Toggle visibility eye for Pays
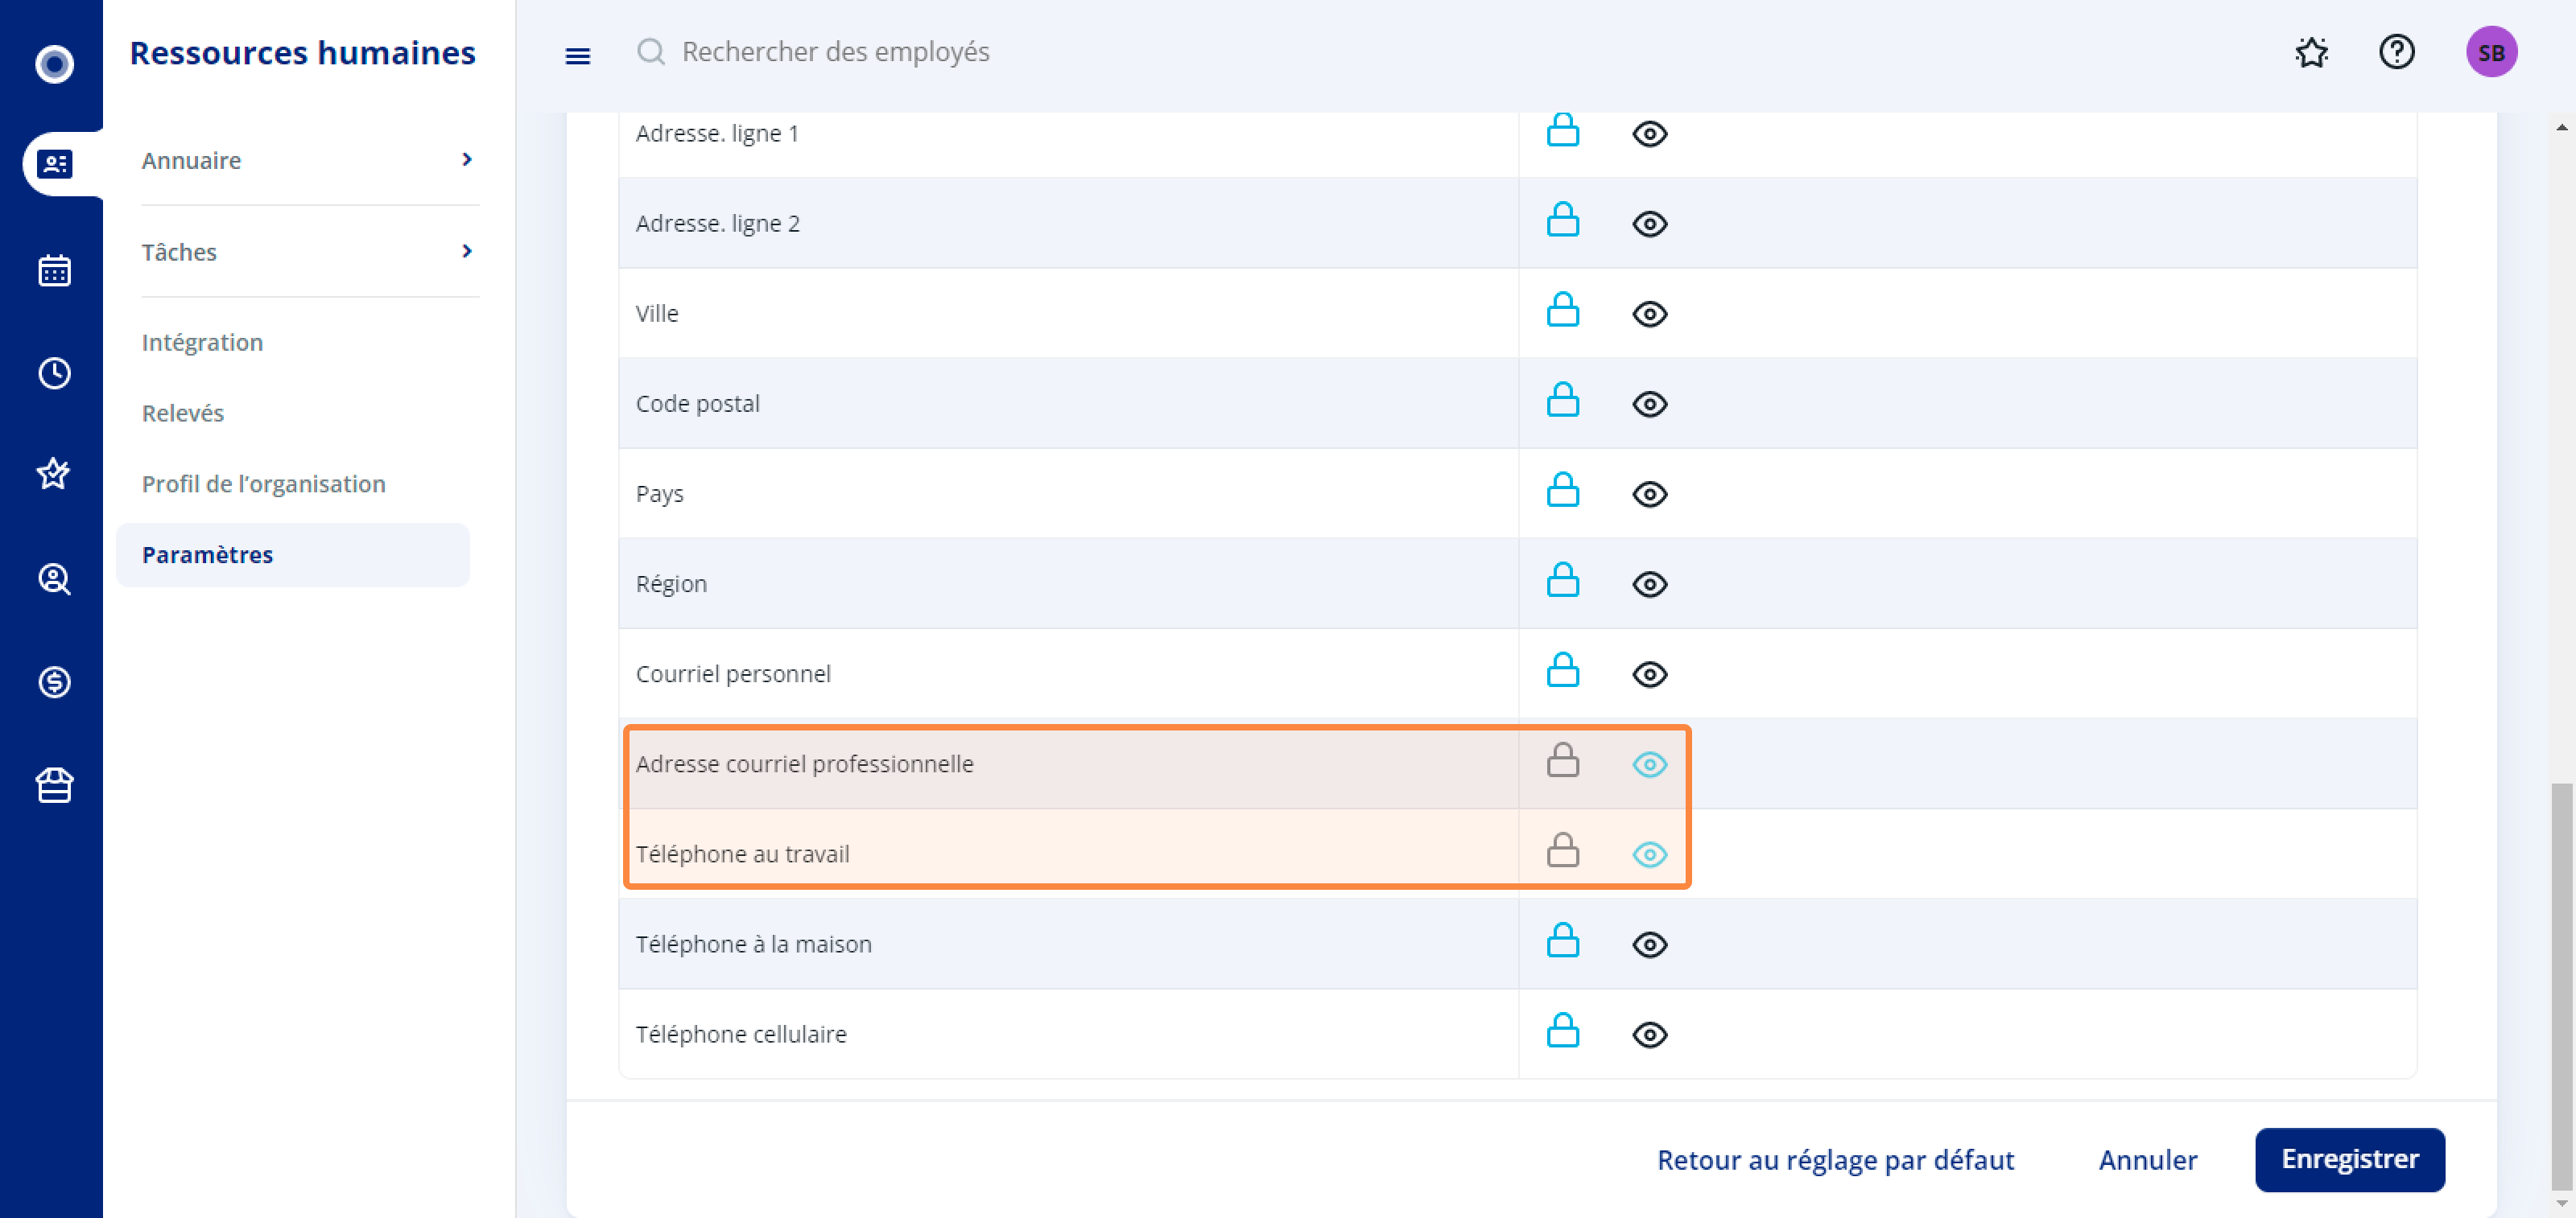 pos(1649,495)
